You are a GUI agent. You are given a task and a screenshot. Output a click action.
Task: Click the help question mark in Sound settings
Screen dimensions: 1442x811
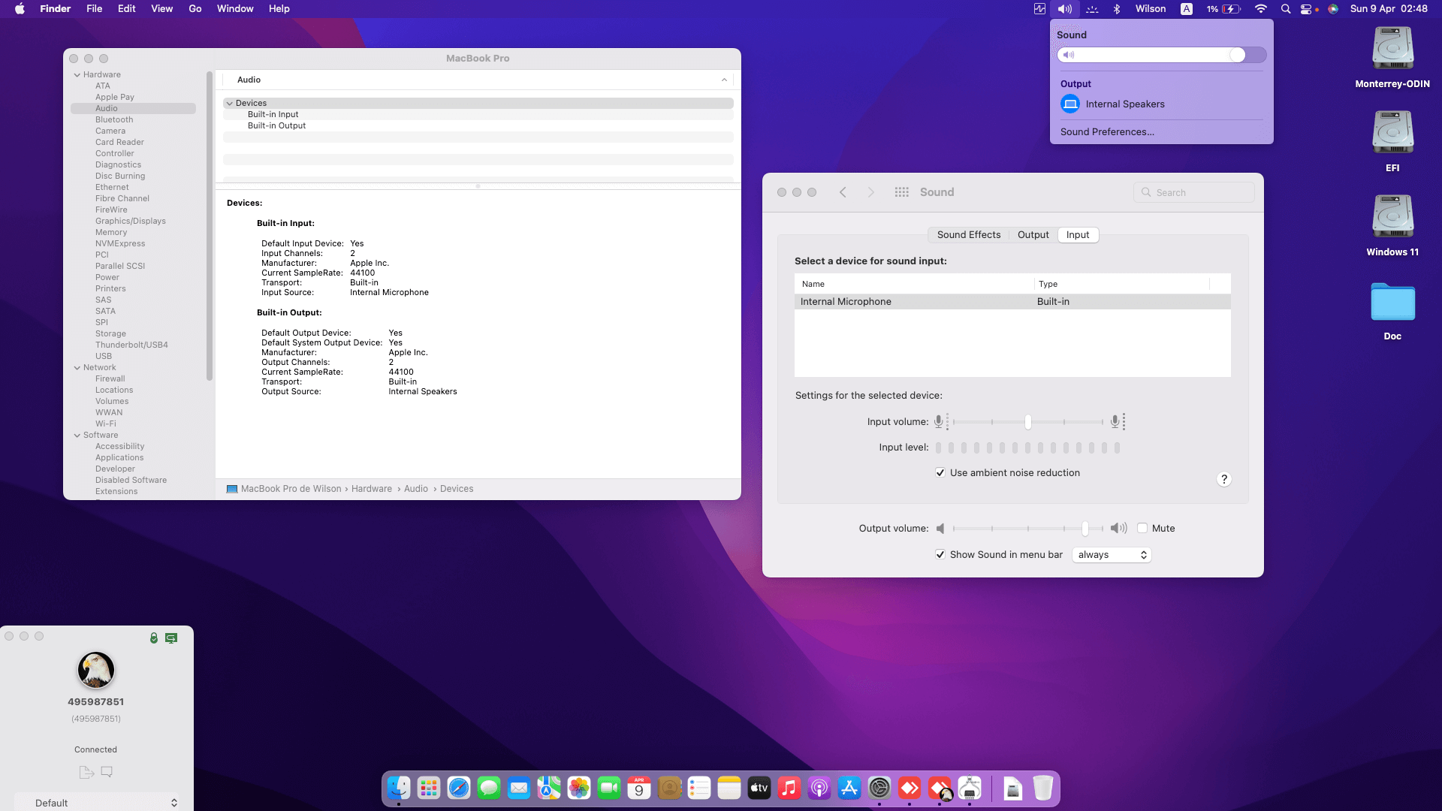tap(1224, 479)
